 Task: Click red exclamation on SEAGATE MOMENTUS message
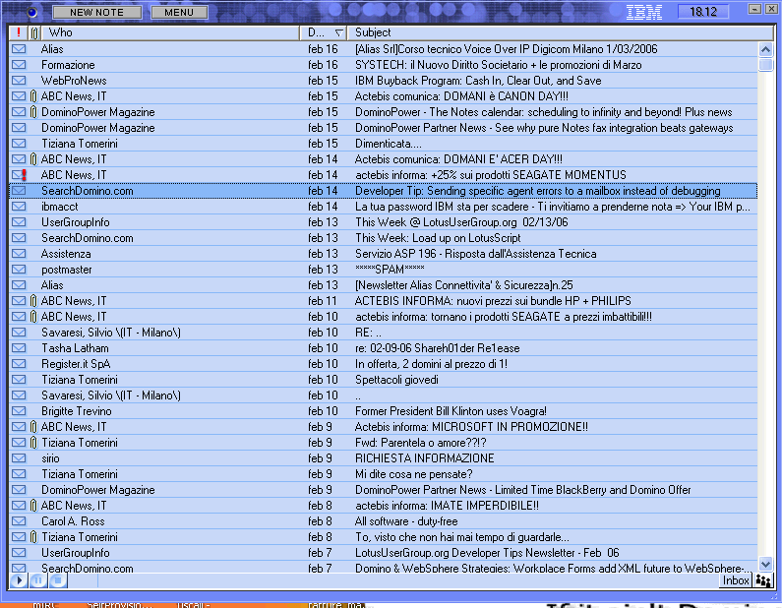(24, 175)
